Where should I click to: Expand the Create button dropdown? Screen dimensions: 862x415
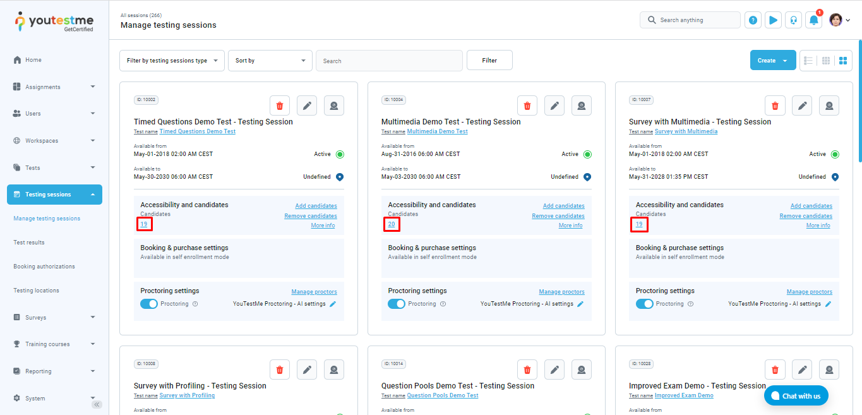[x=785, y=61]
